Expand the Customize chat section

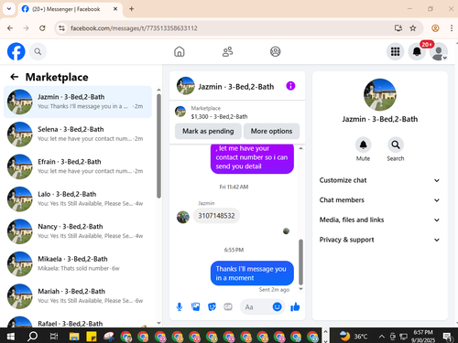(x=379, y=180)
